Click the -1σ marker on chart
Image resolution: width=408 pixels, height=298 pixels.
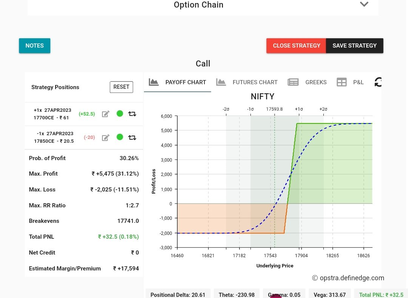(x=250, y=109)
